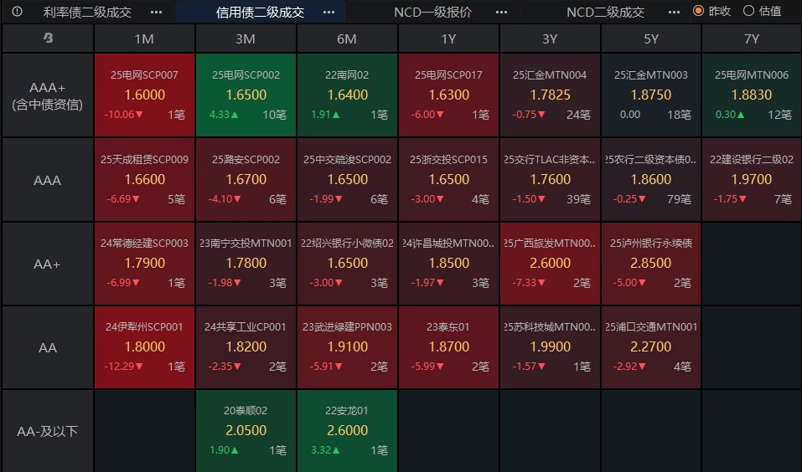This screenshot has width=802, height=472.
Task: Click the 7Y column header
Action: click(x=752, y=38)
